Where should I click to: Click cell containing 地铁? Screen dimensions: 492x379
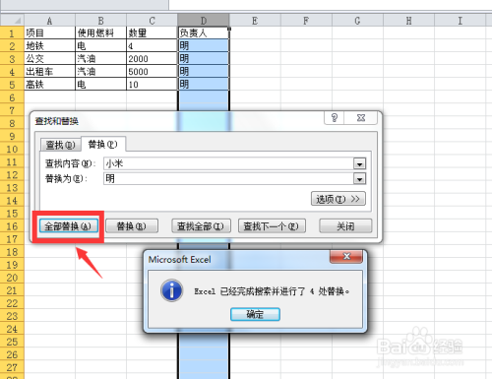pyautogui.click(x=49, y=46)
